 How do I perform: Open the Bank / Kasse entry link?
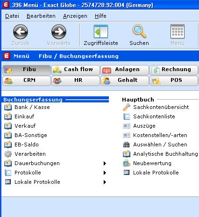pyautogui.click(x=32, y=107)
